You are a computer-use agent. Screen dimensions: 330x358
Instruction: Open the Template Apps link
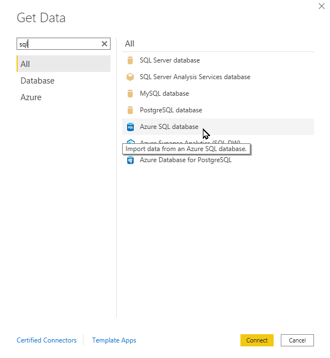pyautogui.click(x=114, y=340)
